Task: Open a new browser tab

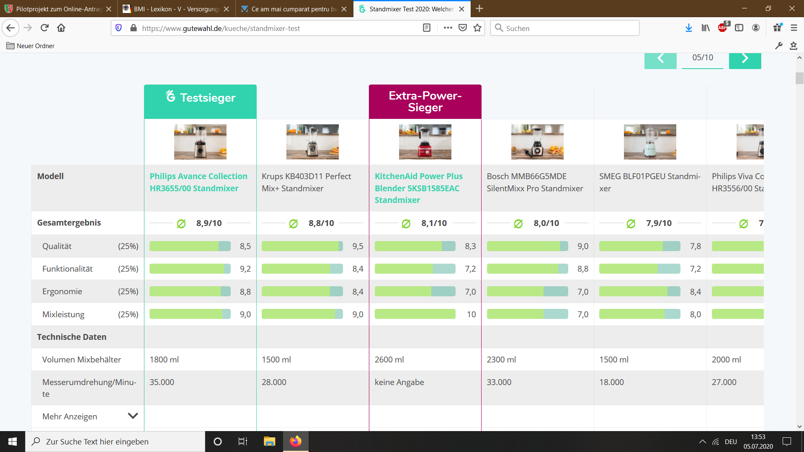Action: [x=479, y=8]
